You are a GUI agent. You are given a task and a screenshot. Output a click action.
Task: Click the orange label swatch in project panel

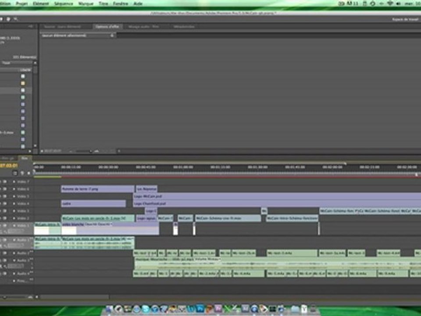click(x=23, y=83)
